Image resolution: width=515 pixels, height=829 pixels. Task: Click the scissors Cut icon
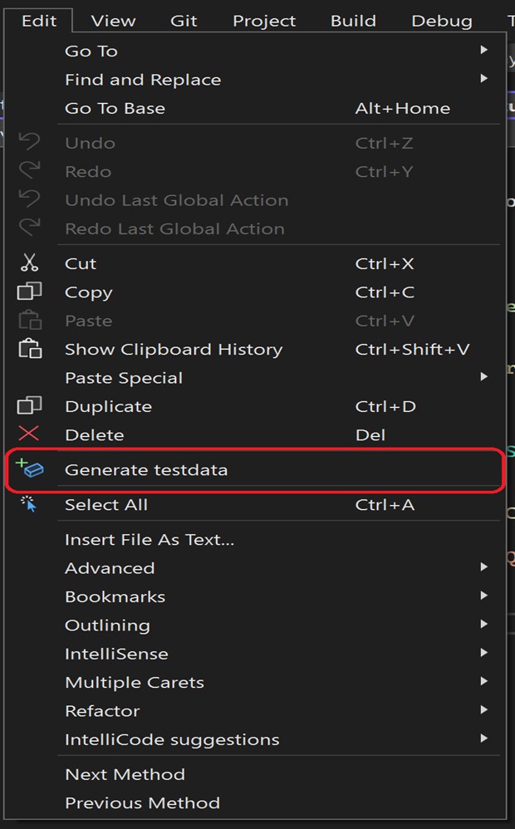(x=29, y=263)
